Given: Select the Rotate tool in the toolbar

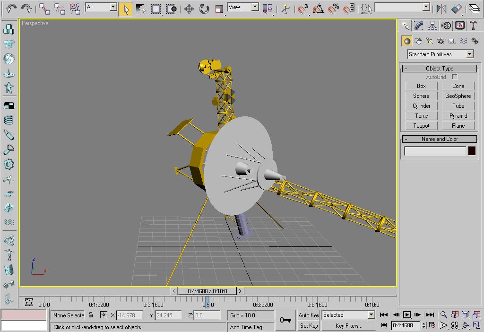Looking at the screenshot, I should coord(204,9).
